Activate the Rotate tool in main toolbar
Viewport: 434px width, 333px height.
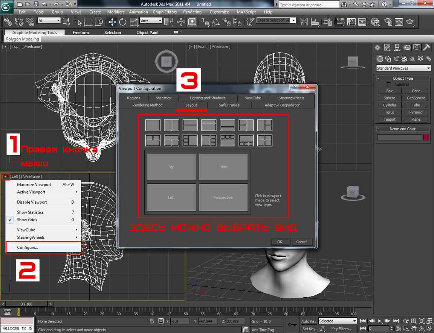(x=123, y=22)
